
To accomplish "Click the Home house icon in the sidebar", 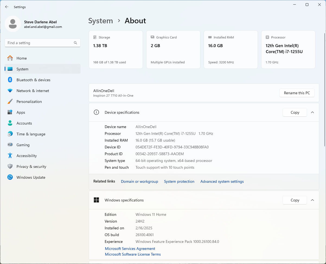I will pyautogui.click(x=10, y=58).
